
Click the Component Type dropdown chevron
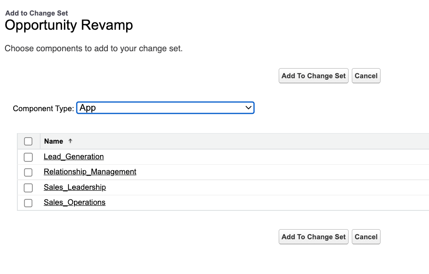(x=249, y=108)
